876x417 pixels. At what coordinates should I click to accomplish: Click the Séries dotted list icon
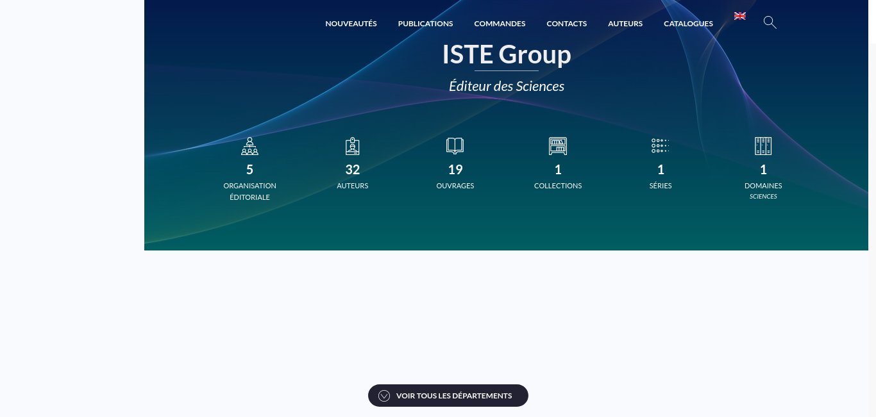tap(661, 145)
